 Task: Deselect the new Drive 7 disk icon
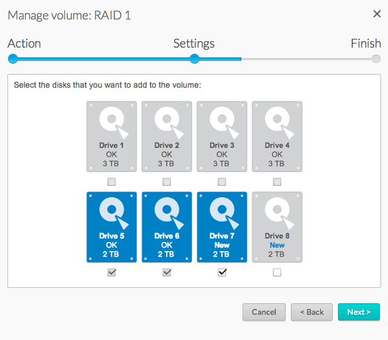[222, 227]
